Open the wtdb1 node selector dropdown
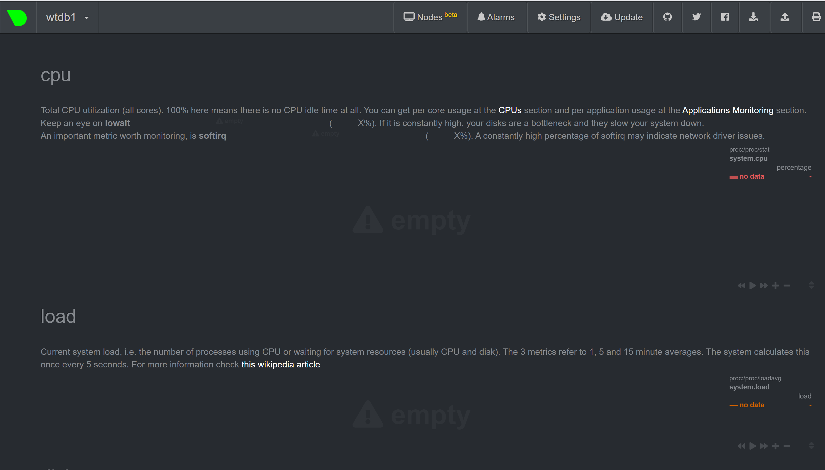This screenshot has width=825, height=470. 67,17
